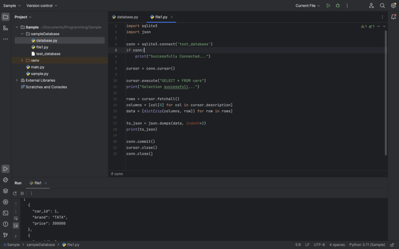399x249 pixels.
Task: Run the current file with the green play button
Action: [328, 5]
